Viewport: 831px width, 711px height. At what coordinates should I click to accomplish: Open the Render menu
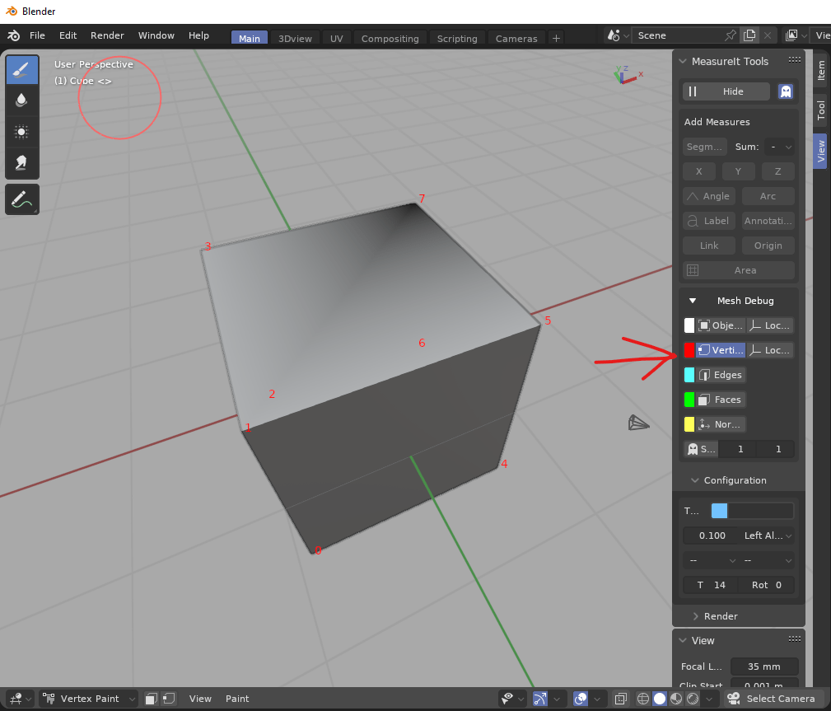click(107, 35)
